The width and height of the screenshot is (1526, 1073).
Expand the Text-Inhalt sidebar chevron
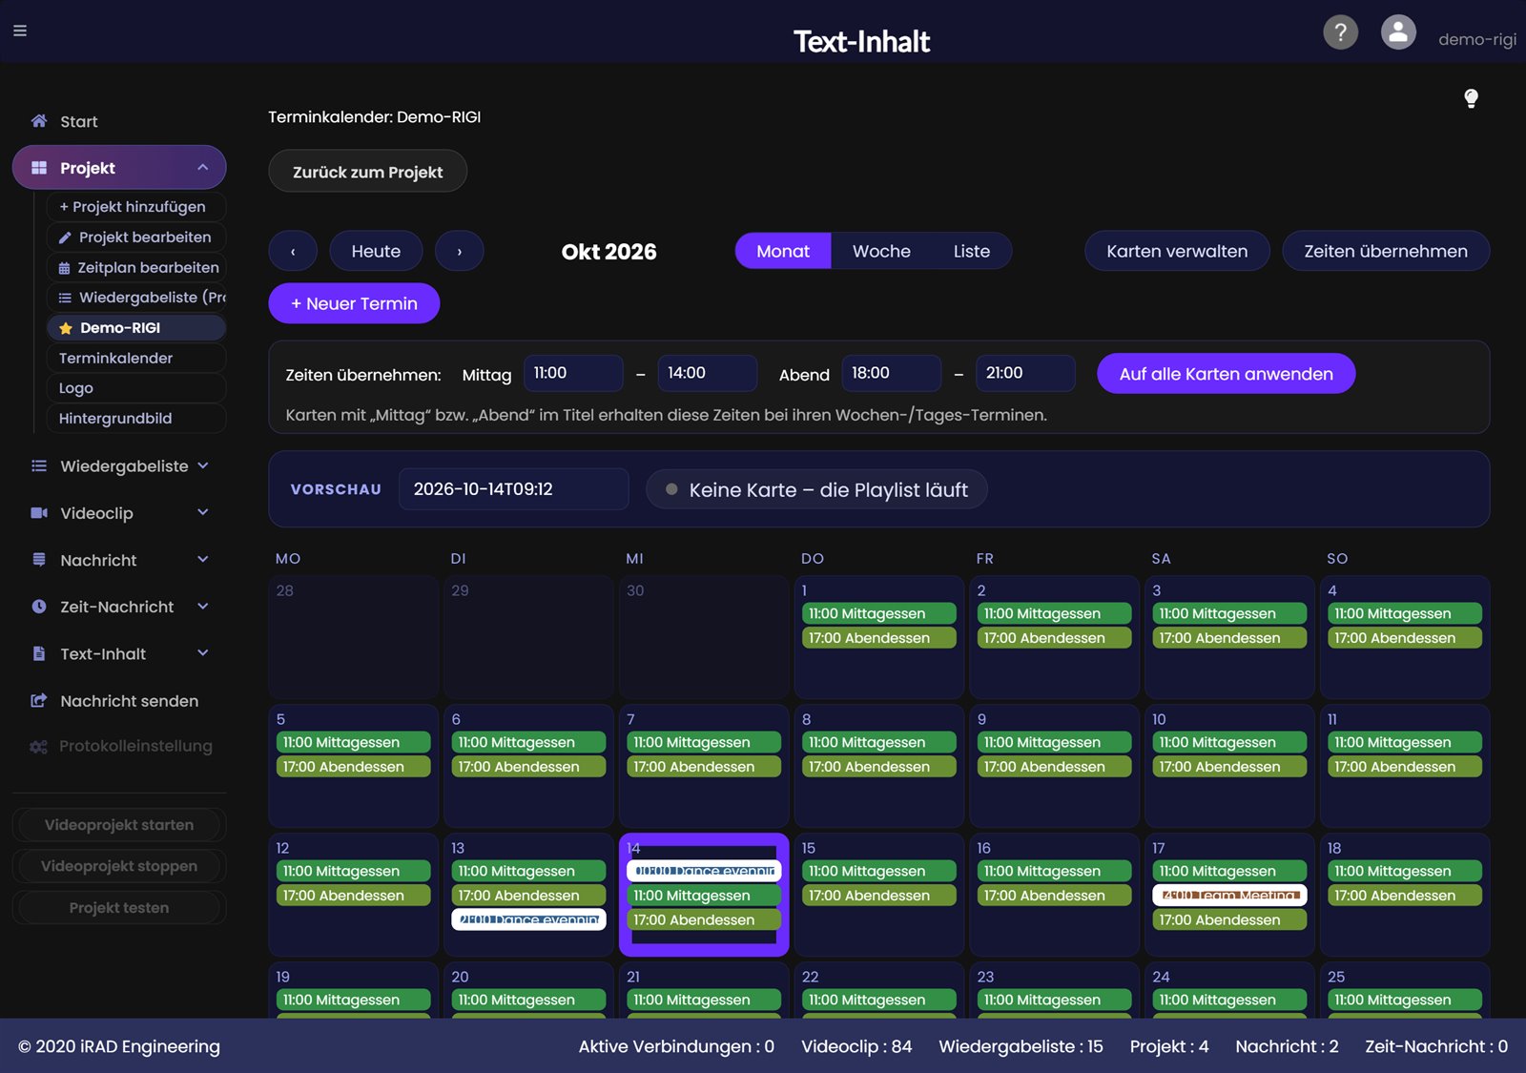(203, 653)
